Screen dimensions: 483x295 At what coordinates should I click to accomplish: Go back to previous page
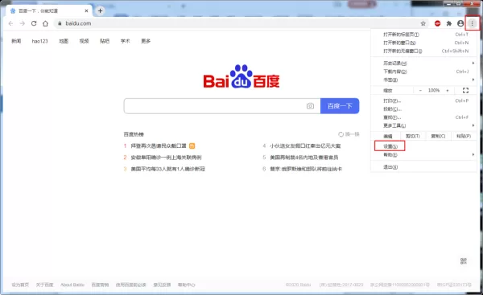tap(10, 23)
